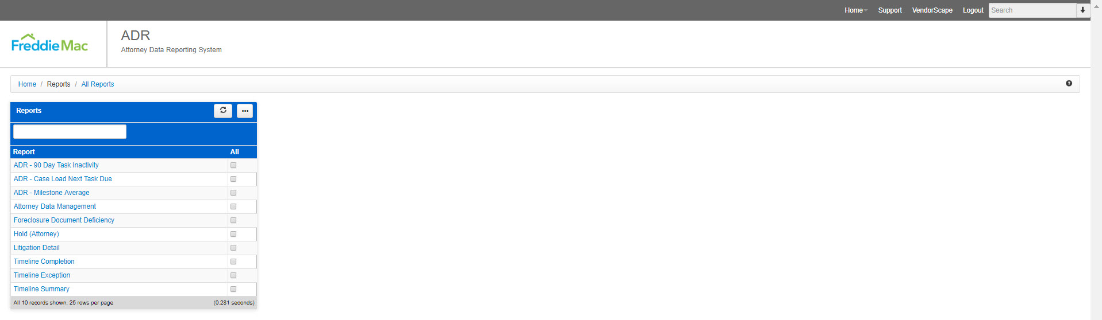The width and height of the screenshot is (1102, 320).
Task: Select the All Reports breadcrumb
Action: coord(98,84)
